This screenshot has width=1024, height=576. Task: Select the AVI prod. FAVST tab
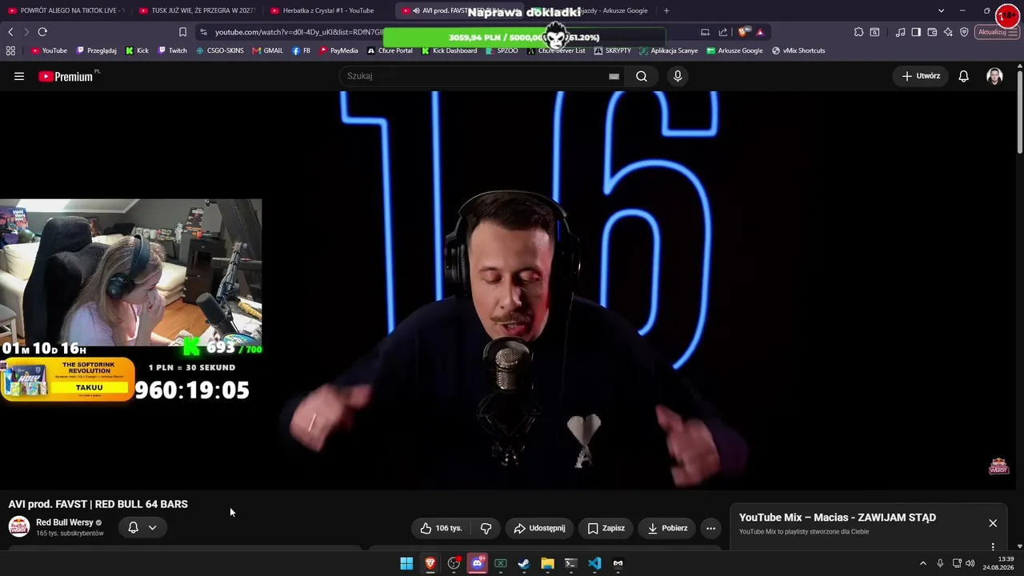[x=458, y=10]
